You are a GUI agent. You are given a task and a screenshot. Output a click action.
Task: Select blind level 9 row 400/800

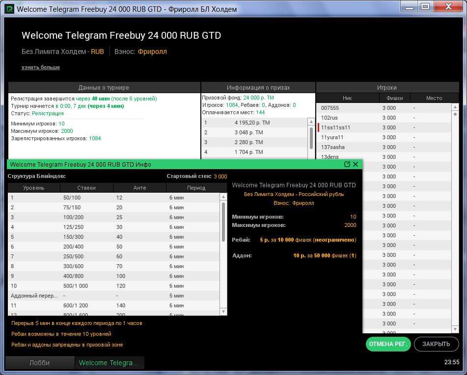(114, 276)
